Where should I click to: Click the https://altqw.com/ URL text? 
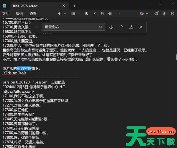click(18, 91)
